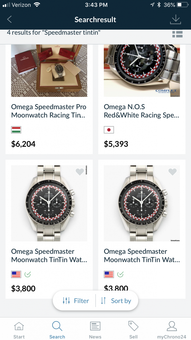Open Omega Speedmaster Pro Moonwatch Racing listing

click(49, 111)
